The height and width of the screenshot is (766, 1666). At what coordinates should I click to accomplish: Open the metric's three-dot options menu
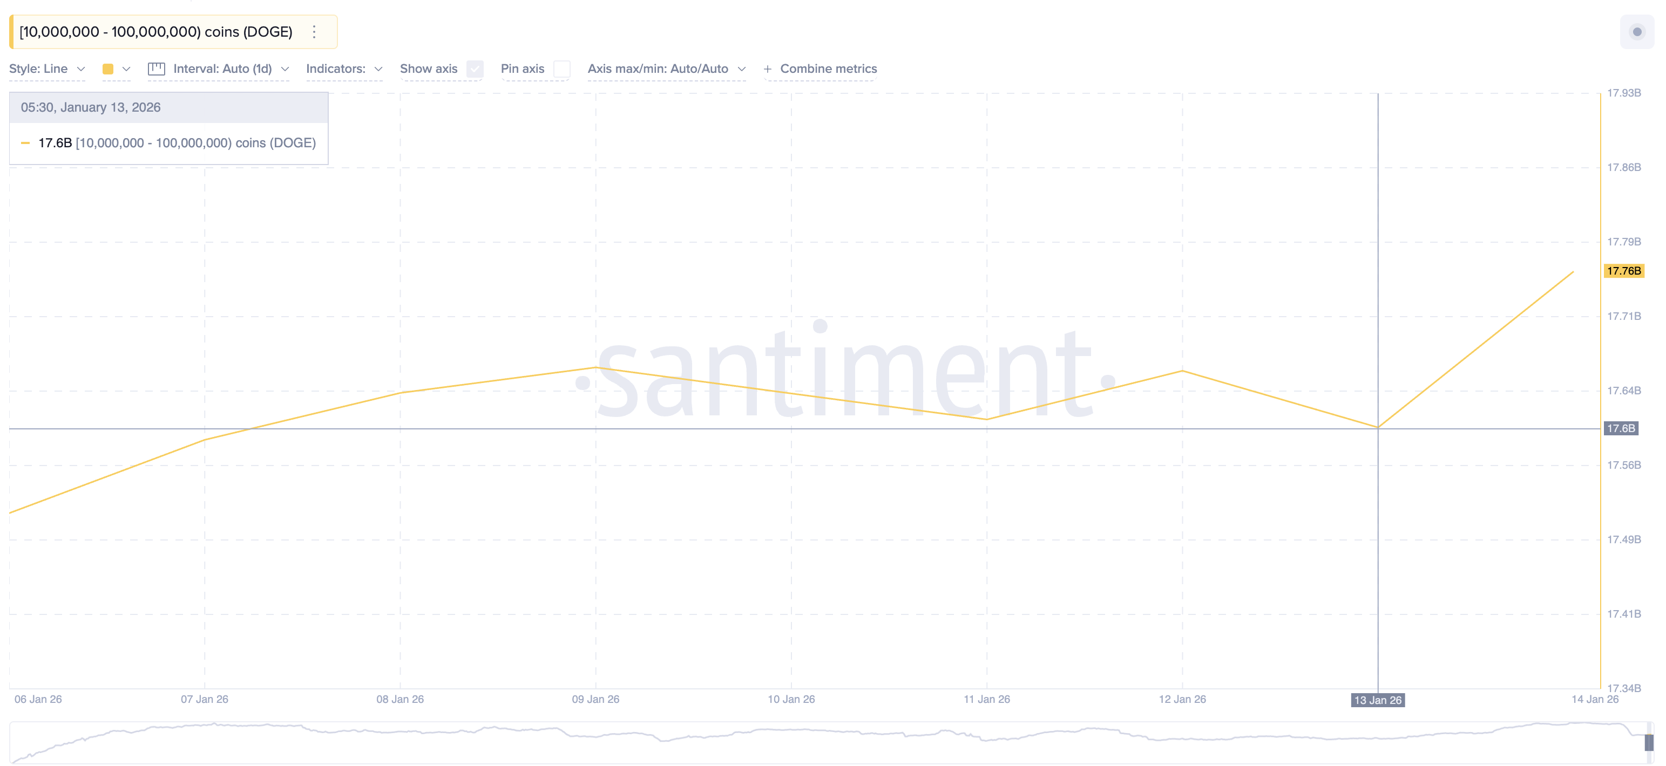click(314, 32)
